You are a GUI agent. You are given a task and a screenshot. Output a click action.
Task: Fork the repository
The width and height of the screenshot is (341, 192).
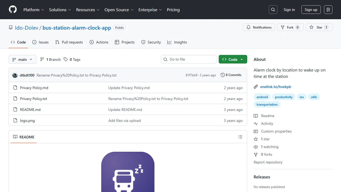coord(290,27)
